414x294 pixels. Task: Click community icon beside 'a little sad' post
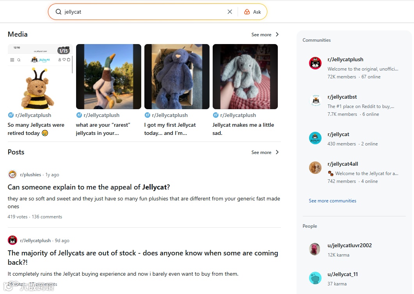pyautogui.click(x=216, y=115)
